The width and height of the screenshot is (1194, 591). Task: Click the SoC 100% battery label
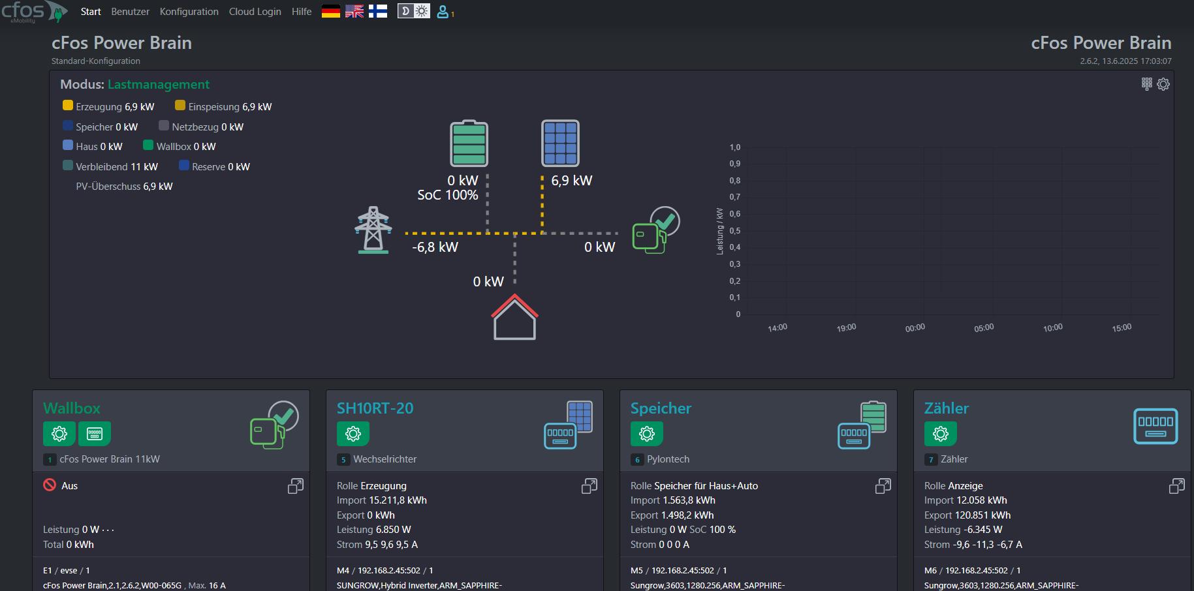click(x=448, y=195)
